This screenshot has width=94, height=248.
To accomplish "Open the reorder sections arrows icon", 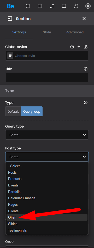I will coord(52,6).
